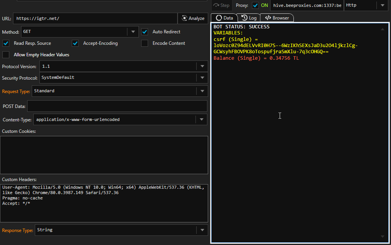Viewport: 391px width, 245px height.
Task: Click the Analyze target icon button
Action: (x=185, y=18)
